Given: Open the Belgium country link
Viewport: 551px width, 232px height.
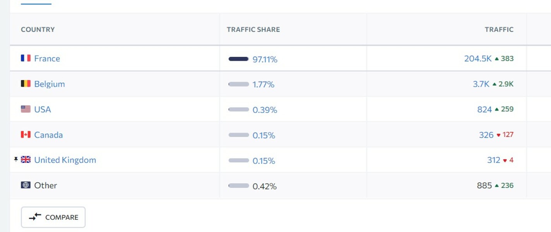Looking at the screenshot, I should [x=50, y=84].
